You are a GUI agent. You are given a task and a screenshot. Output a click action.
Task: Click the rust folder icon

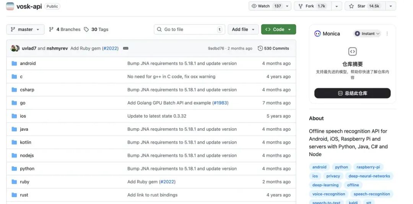tap(14, 195)
